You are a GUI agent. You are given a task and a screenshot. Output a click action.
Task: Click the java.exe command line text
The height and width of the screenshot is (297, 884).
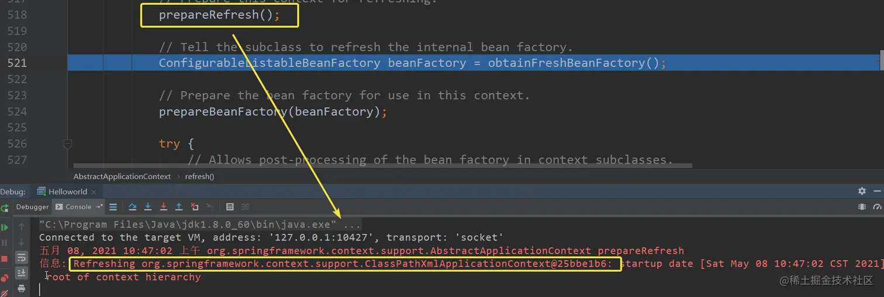[188, 225]
